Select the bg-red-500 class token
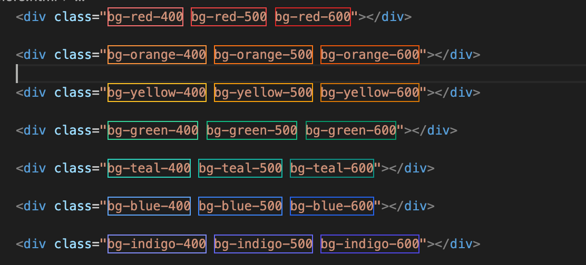Viewport: 586px width, 265px height. click(229, 17)
